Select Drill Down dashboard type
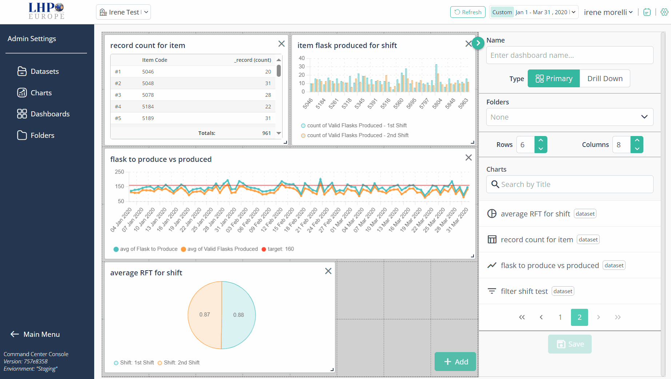Viewport: 671px width, 379px height. pyautogui.click(x=605, y=79)
